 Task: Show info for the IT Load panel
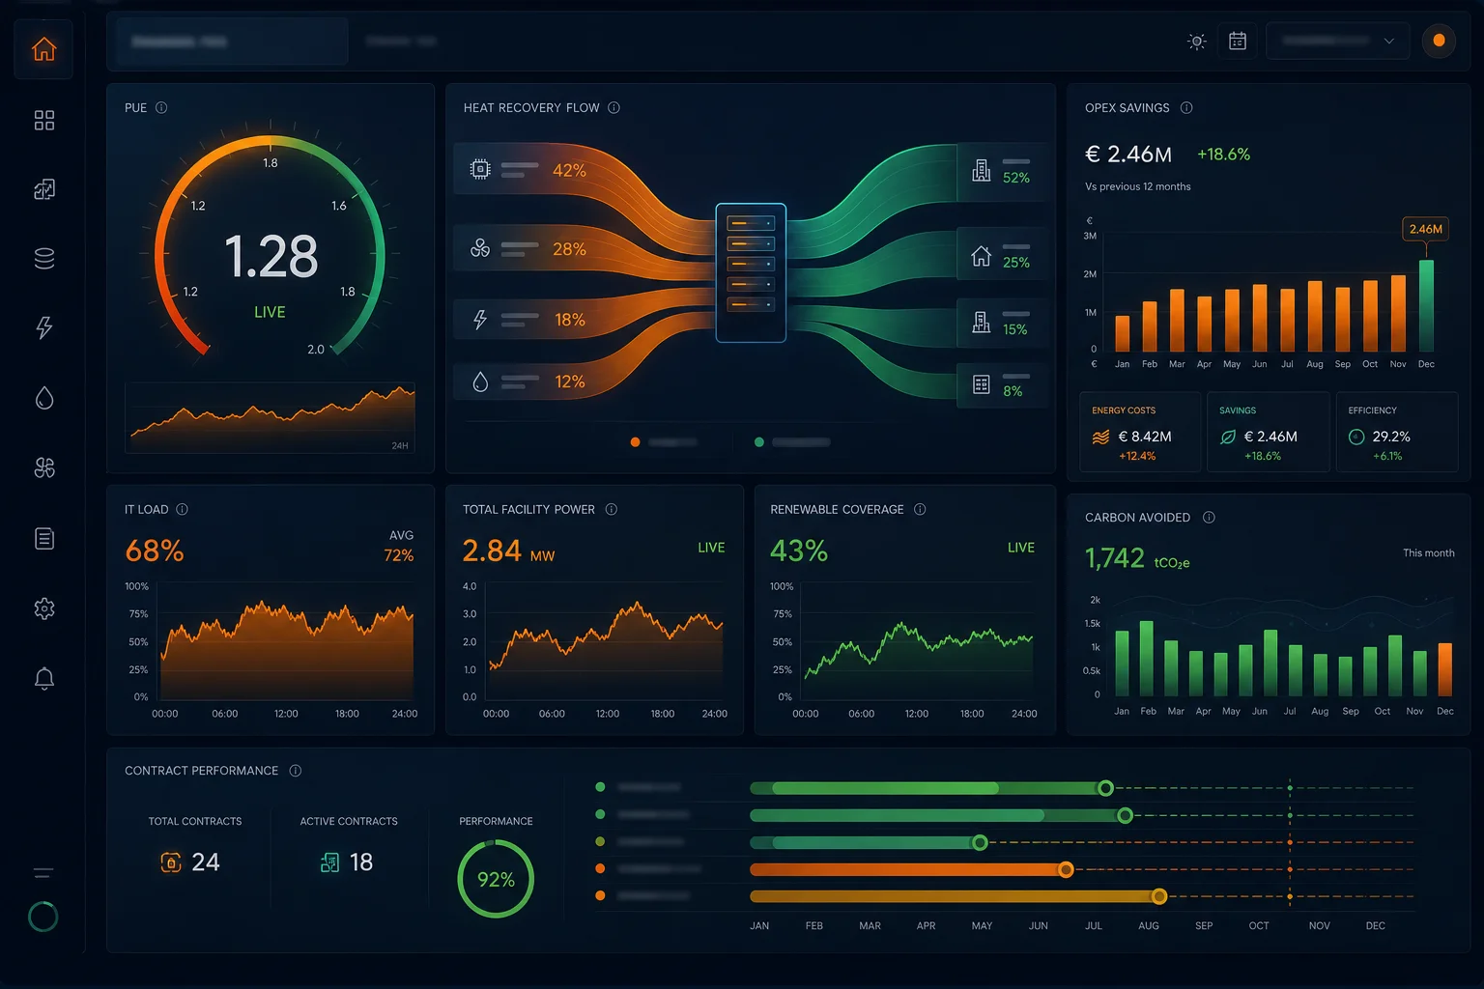tap(182, 510)
